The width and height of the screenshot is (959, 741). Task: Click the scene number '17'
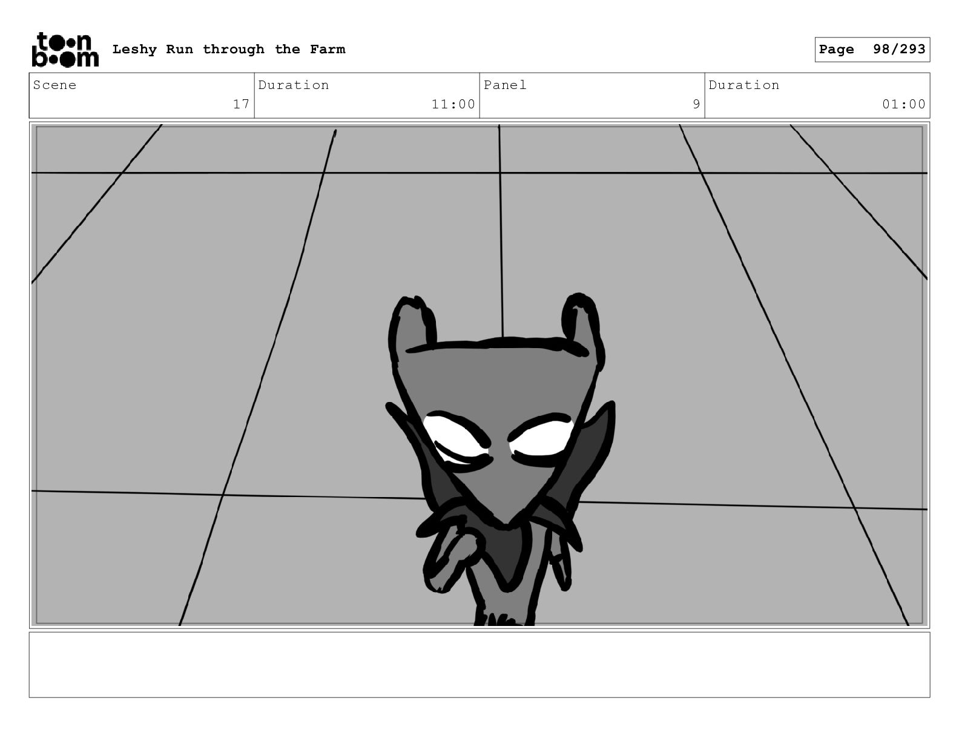tap(241, 104)
